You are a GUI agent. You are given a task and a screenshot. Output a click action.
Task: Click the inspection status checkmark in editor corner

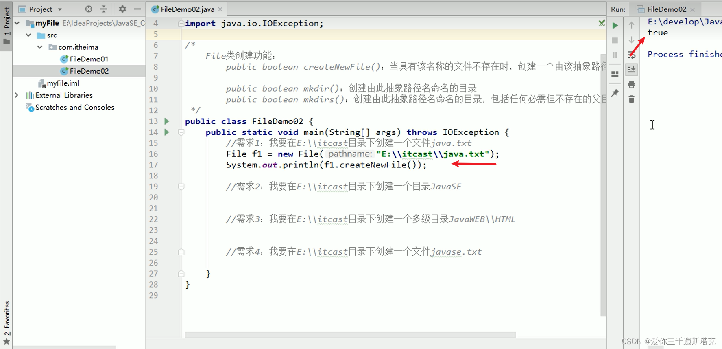point(602,23)
